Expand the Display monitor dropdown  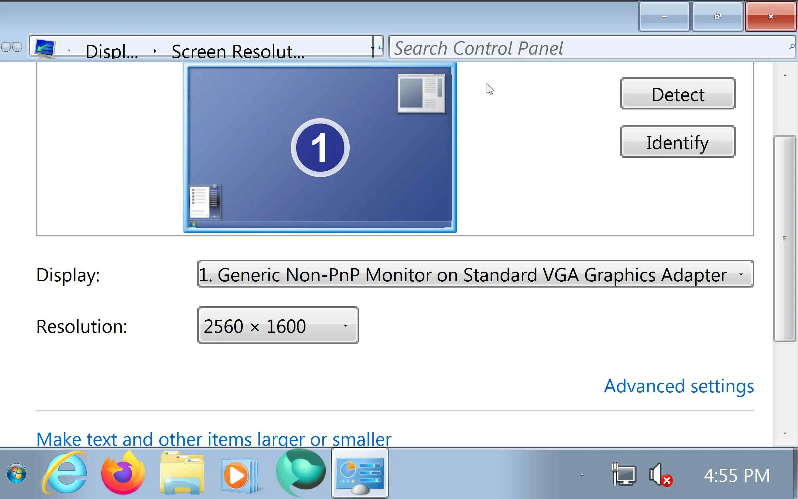741,274
